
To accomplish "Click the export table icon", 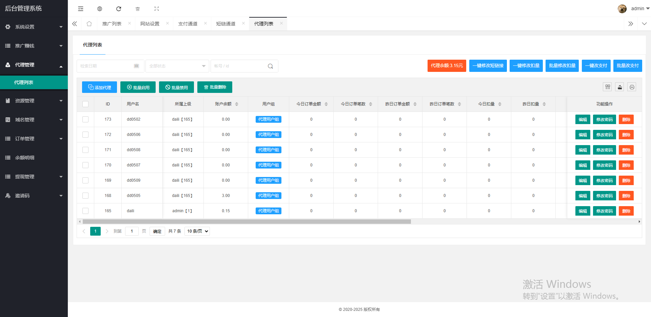I will click(x=620, y=87).
